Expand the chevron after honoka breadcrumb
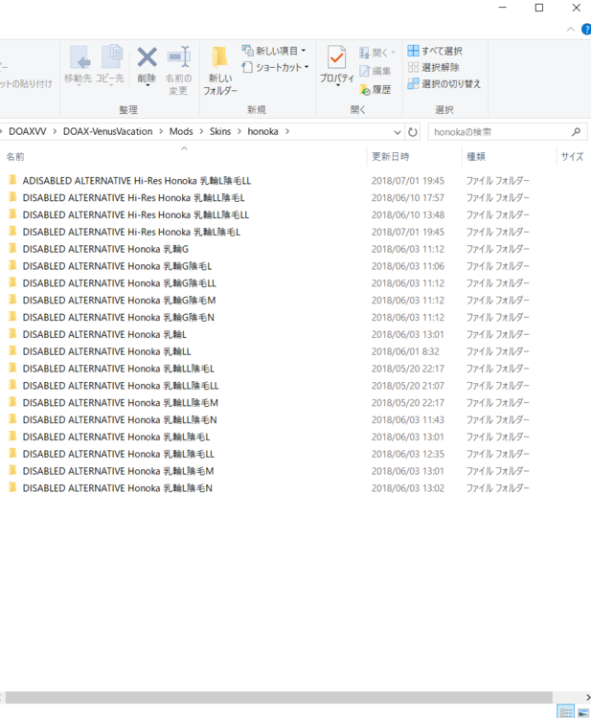 pos(287,131)
